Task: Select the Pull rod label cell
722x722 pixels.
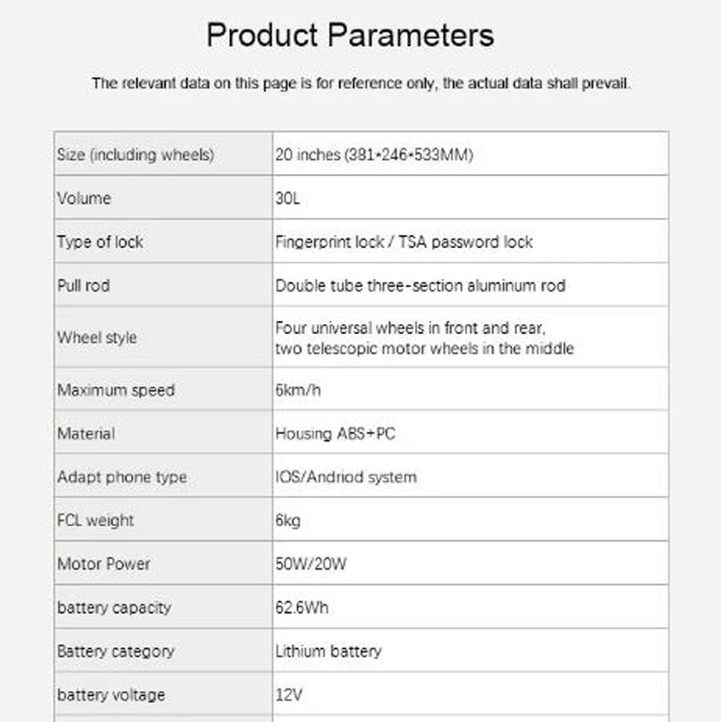Action: coord(84,286)
